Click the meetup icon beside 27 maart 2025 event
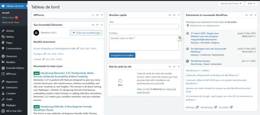 pos(188,33)
